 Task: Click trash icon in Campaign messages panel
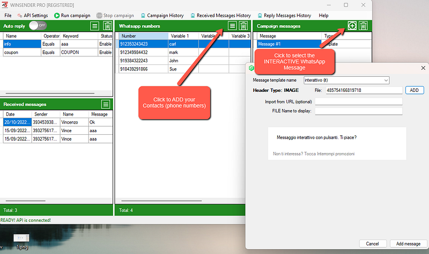[364, 26]
